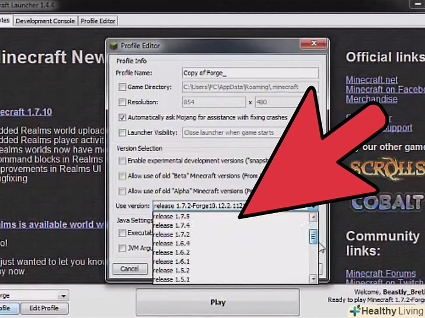This screenshot has width=425, height=318.
Task: Click the Cobalt game logo
Action: (387, 203)
